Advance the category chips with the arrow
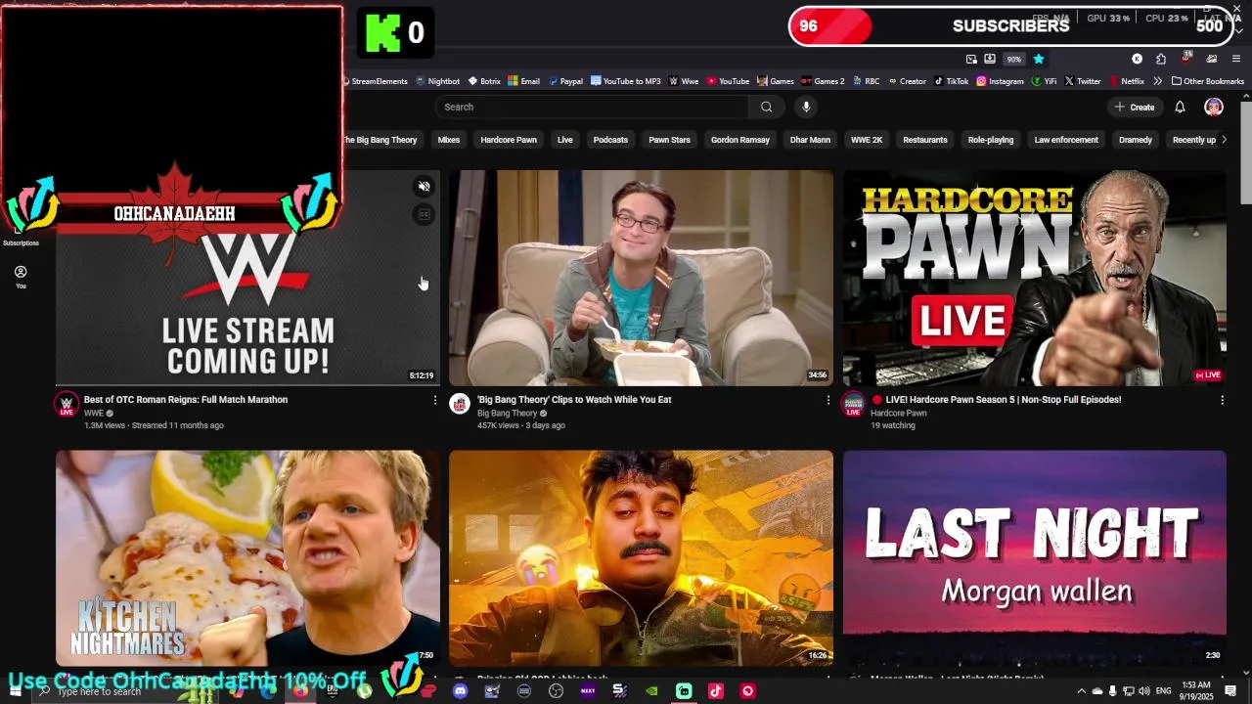 1224,140
